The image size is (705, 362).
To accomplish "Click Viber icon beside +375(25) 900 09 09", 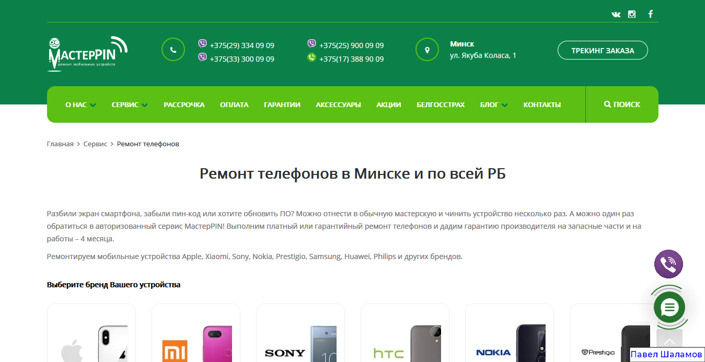I will coord(311,43).
